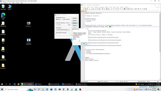Click the Clear all button in Regshot
This screenshot has width=161, height=91.
point(75,26)
